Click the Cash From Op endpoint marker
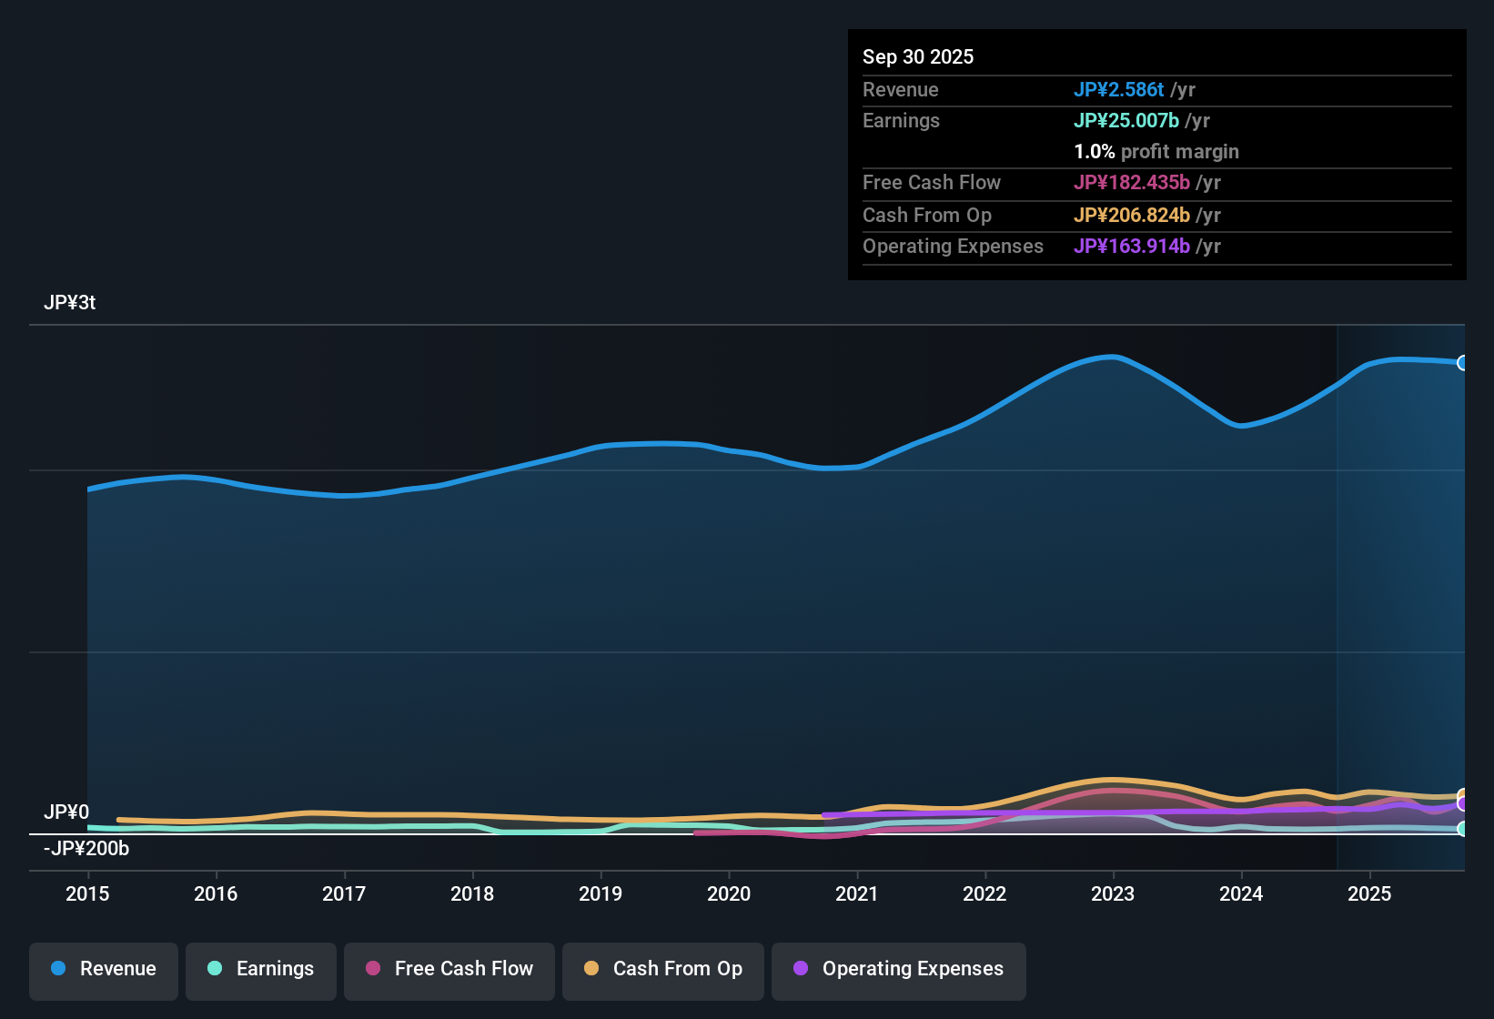 tap(1463, 794)
